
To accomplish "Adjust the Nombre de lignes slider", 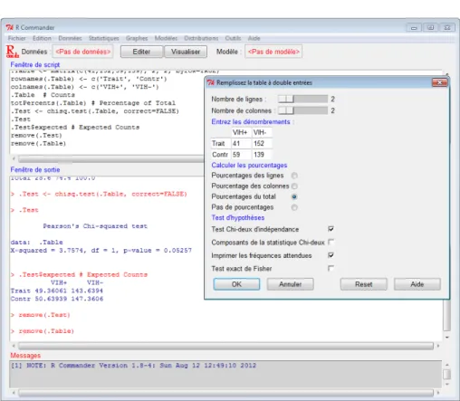I will point(302,99).
